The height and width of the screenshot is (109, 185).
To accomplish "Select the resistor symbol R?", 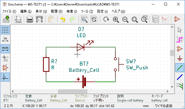I will tap(46, 64).
